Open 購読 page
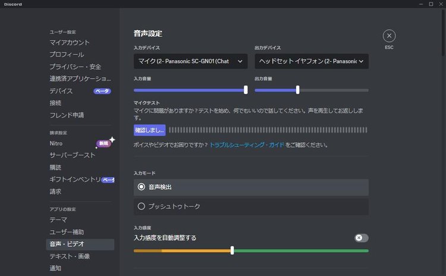 pyautogui.click(x=55, y=167)
